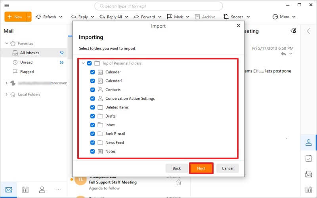Viewport: 317px width, 198px height.
Task: Click the Forward toolbar button
Action: 144,17
